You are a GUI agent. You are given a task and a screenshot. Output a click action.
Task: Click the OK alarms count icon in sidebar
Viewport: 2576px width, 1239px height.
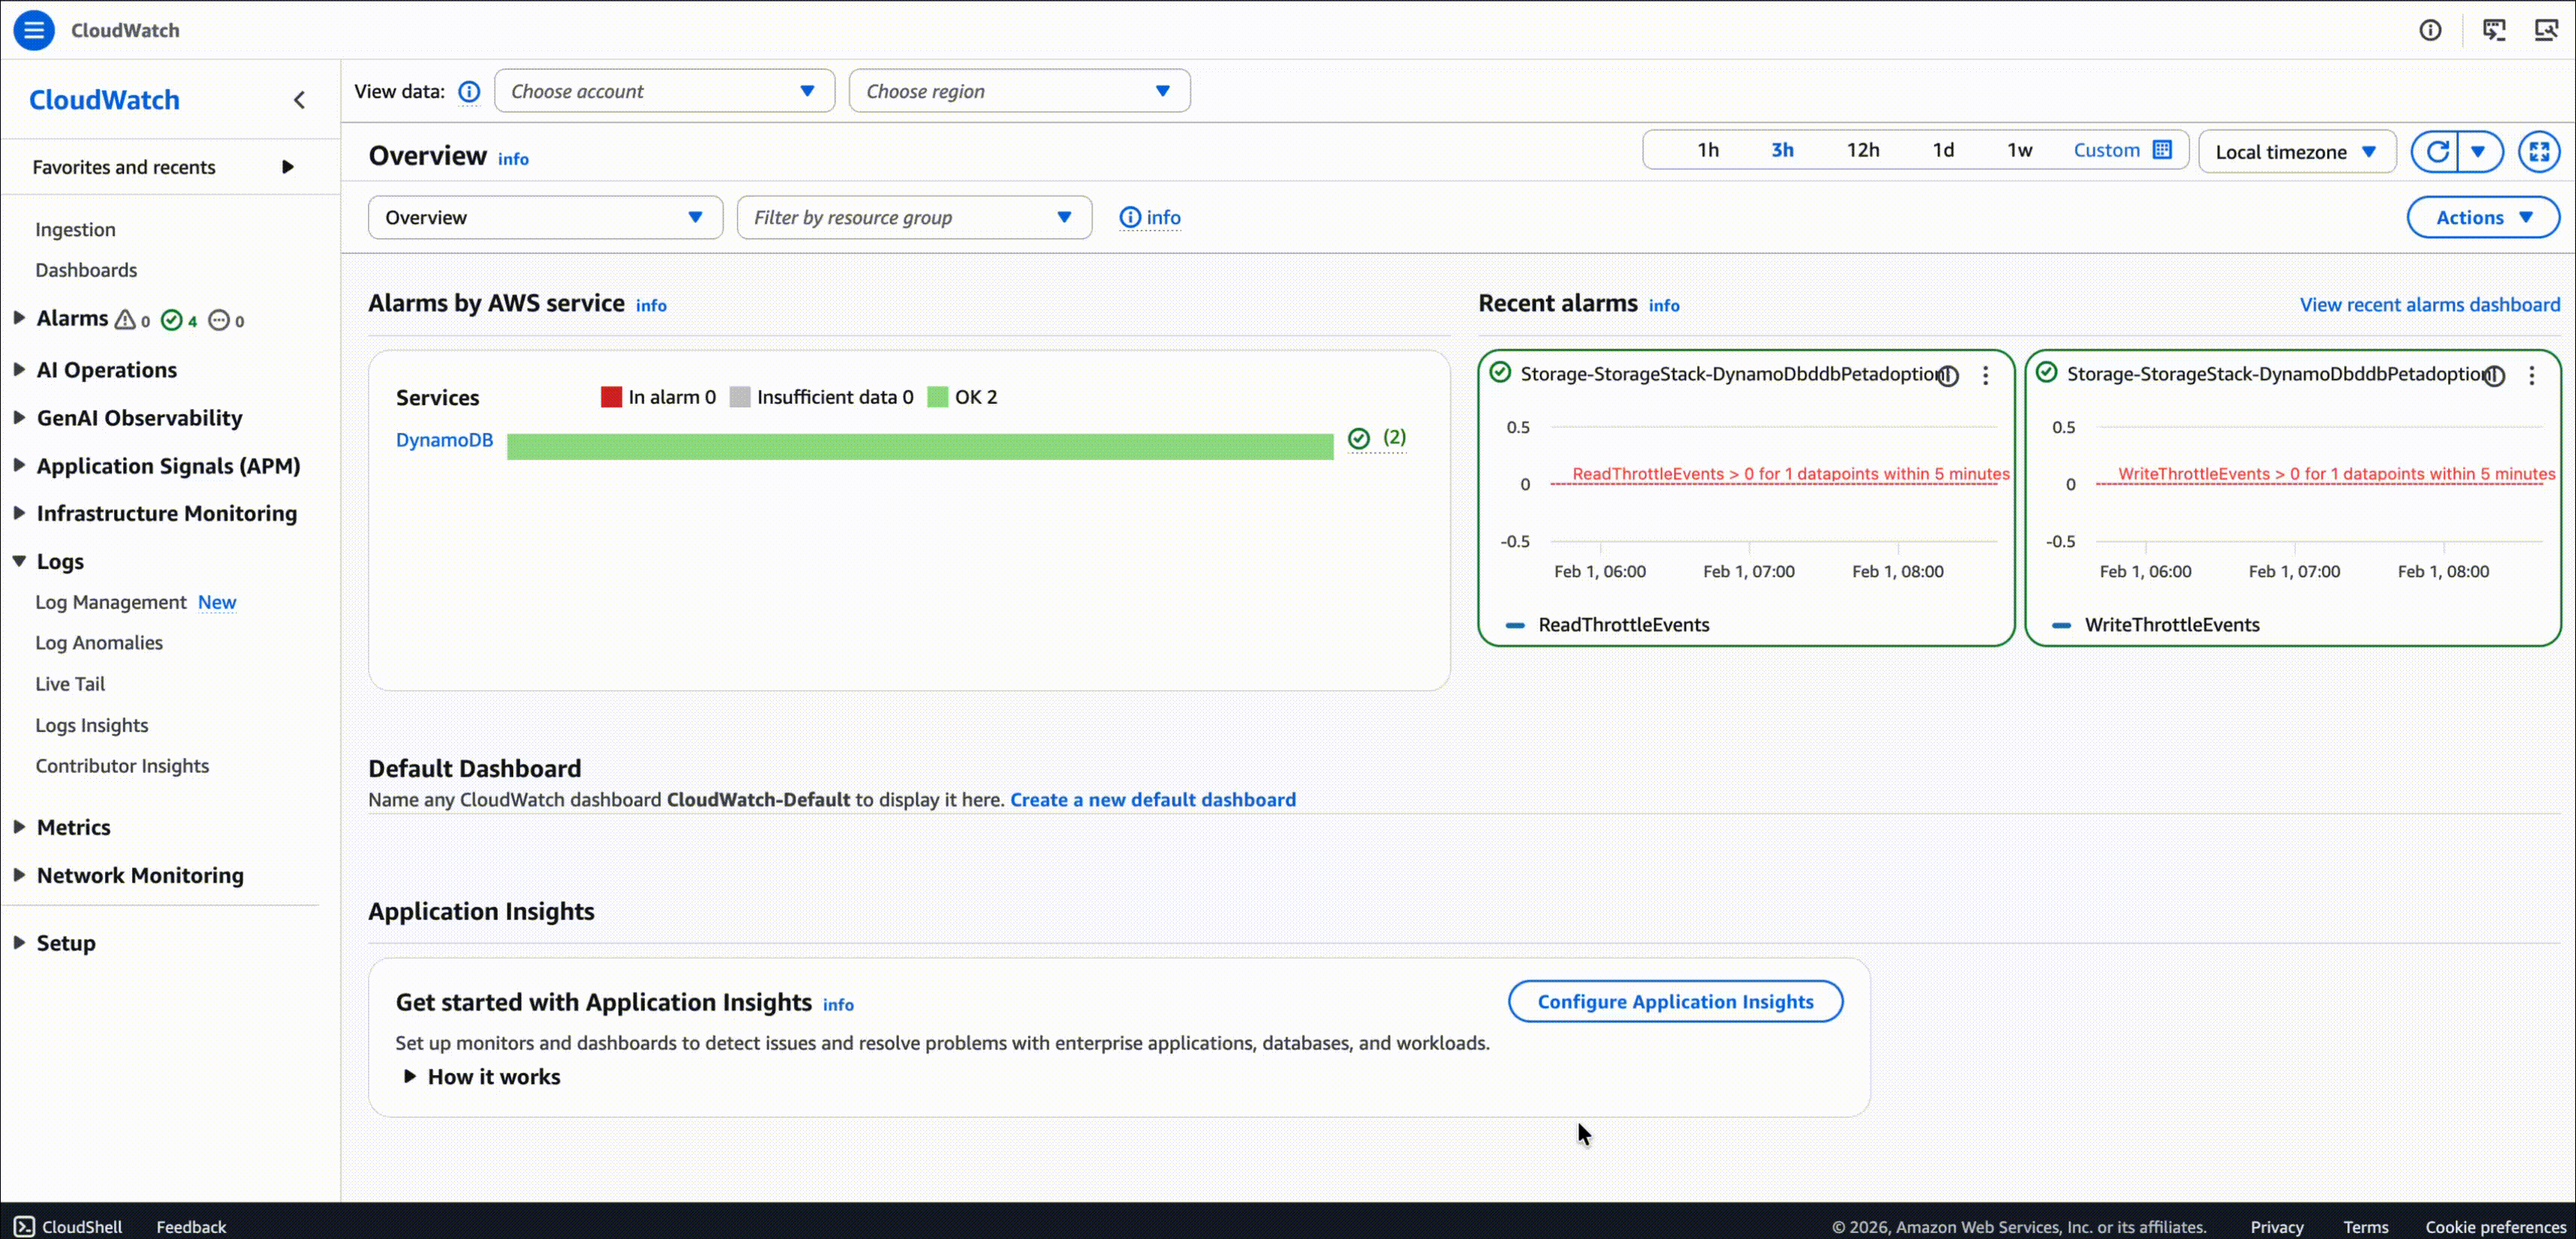(x=172, y=320)
